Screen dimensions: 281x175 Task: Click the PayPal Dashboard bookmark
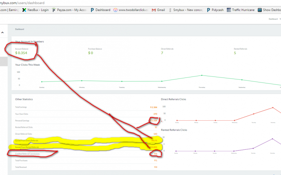[101, 10]
